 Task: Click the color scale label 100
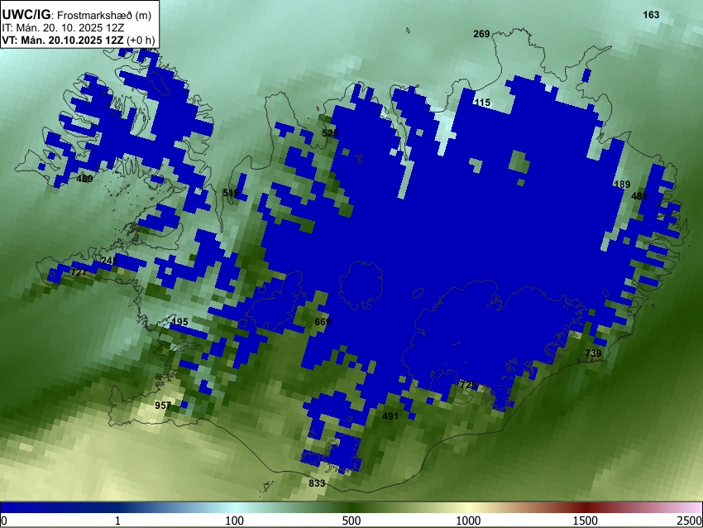pyautogui.click(x=235, y=521)
